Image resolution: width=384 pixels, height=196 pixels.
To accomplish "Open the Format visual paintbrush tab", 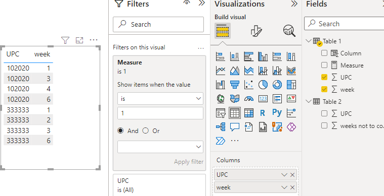I will click(x=256, y=31).
